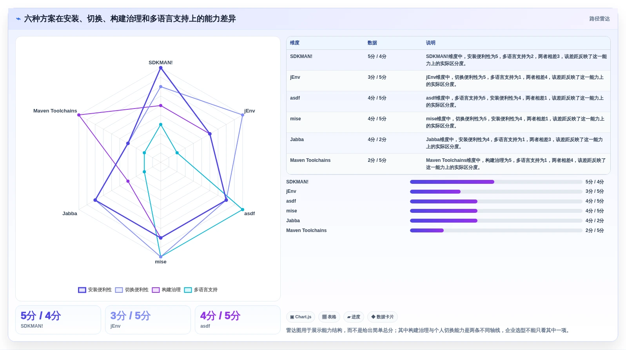This screenshot has height=350, width=626.
Task: Click the blue pulse icon beside the title
Action: [18, 19]
